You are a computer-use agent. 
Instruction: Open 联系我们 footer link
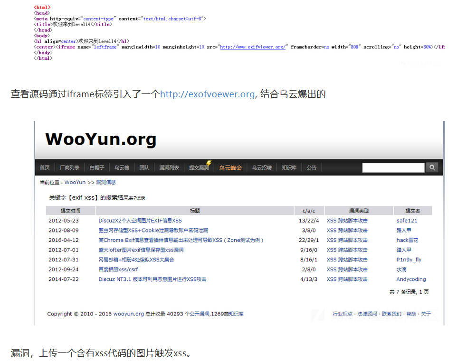(391, 314)
